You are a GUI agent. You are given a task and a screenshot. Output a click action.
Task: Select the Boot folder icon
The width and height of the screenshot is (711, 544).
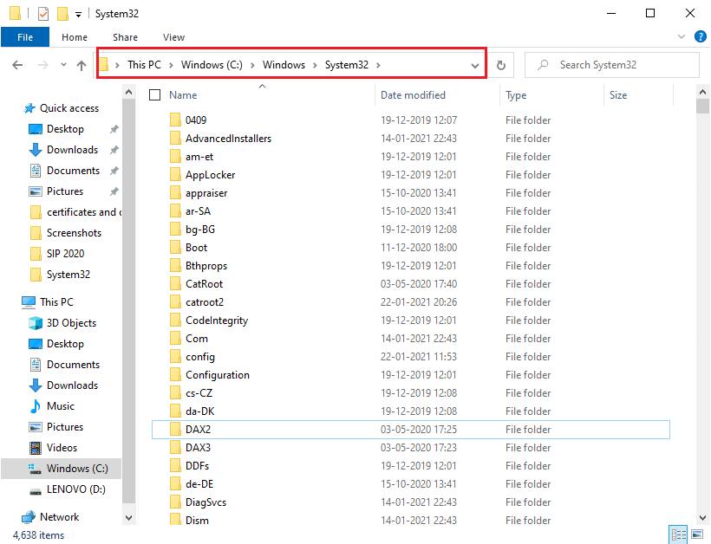click(x=175, y=247)
